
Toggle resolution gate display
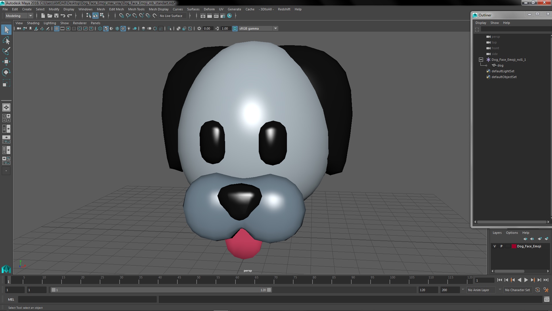(x=68, y=29)
